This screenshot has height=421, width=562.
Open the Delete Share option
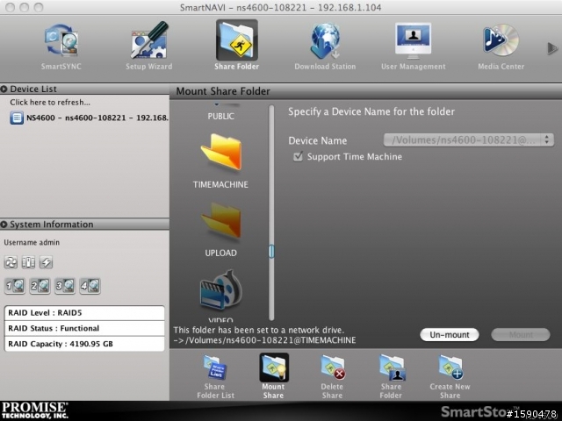332,377
